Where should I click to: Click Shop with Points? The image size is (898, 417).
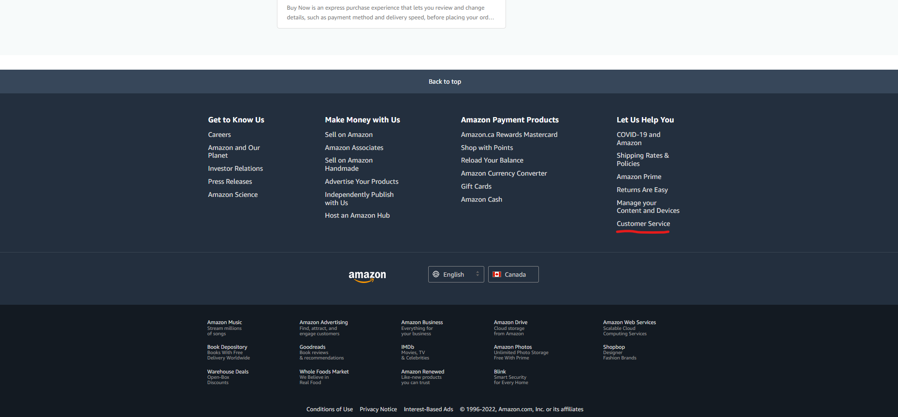click(487, 148)
